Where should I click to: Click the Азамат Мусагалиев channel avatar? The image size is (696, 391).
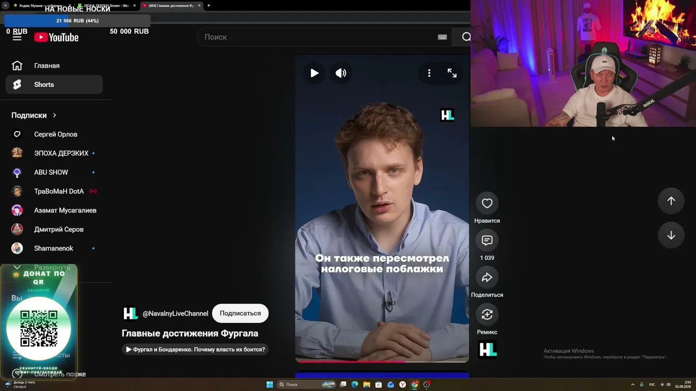(x=17, y=210)
